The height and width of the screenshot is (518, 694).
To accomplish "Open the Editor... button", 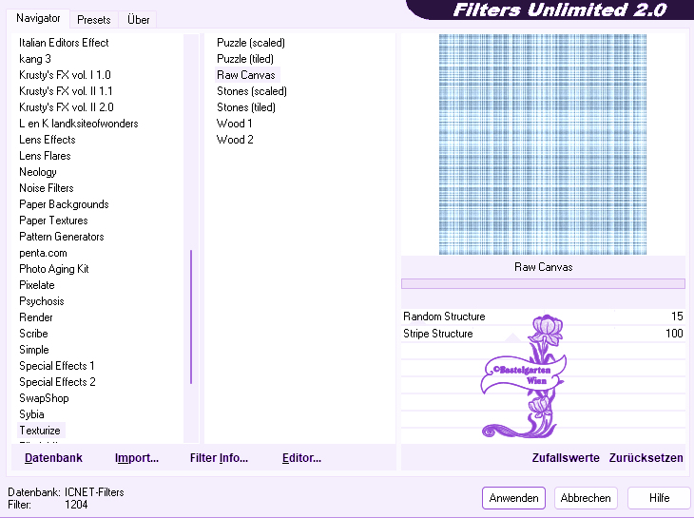I will pos(301,458).
